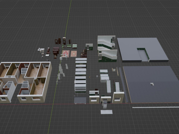Select the green bed object
Viewport: 179px width, 134px height.
[x=75, y=46]
